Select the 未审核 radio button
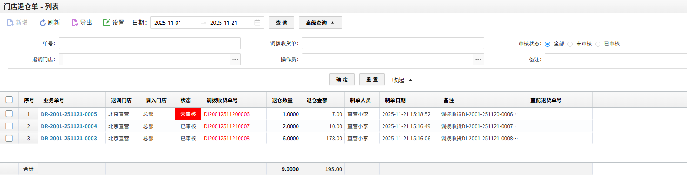This screenshot has height=181, width=687. point(570,44)
